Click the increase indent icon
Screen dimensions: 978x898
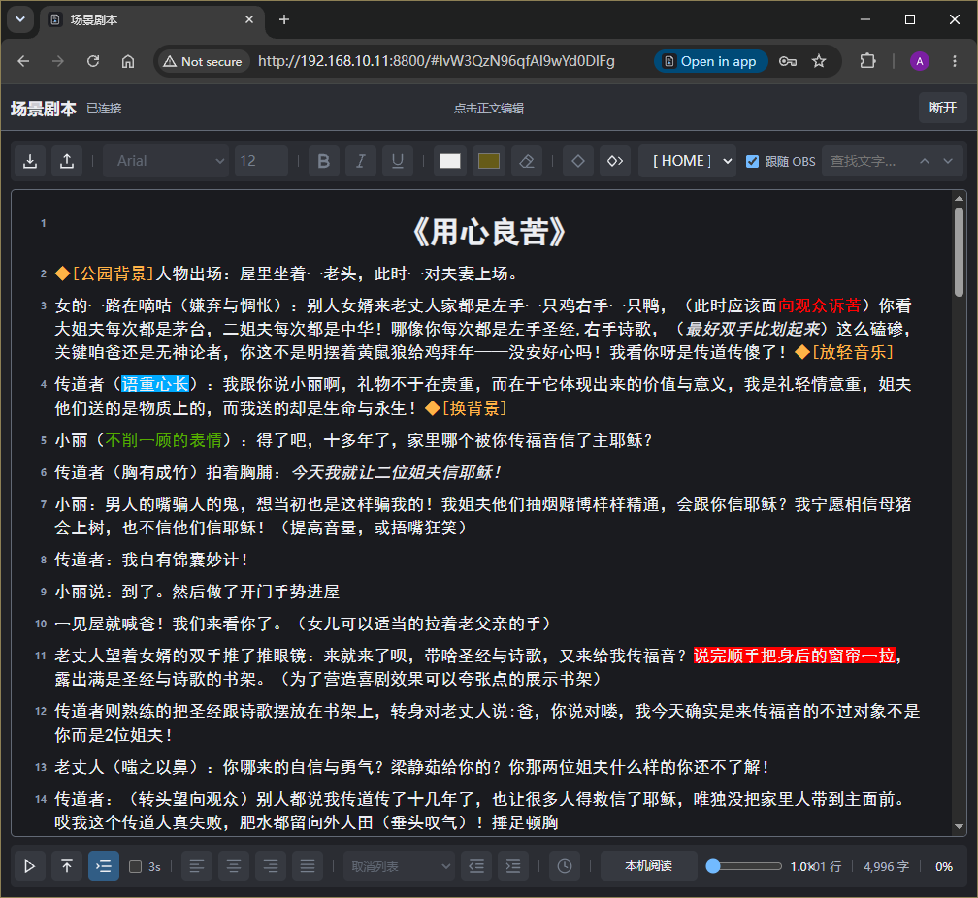(x=513, y=866)
